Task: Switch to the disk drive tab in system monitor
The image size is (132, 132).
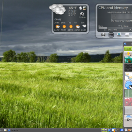Action: tap(127, 35)
